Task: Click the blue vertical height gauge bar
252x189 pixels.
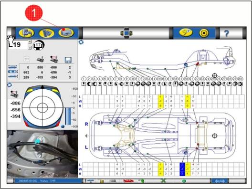Action: tap(68, 116)
